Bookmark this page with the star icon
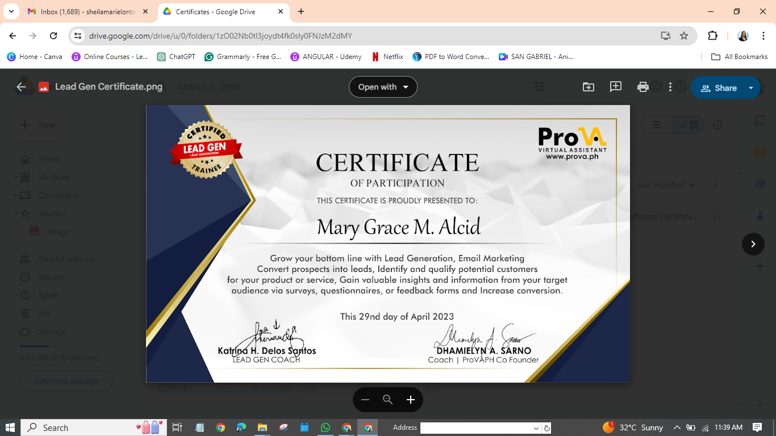Image resolution: width=776 pixels, height=436 pixels. (684, 36)
